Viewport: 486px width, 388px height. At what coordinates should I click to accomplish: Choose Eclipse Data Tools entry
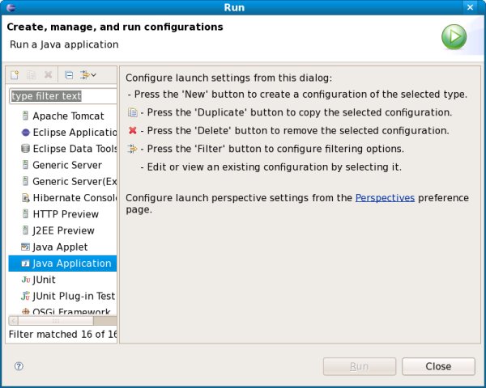tap(73, 149)
